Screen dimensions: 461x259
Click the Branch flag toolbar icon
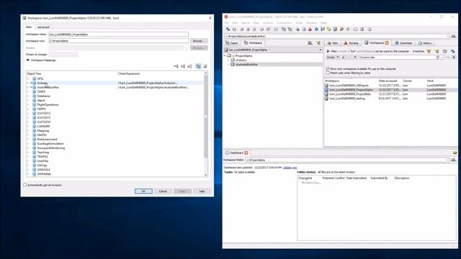pyautogui.click(x=323, y=29)
